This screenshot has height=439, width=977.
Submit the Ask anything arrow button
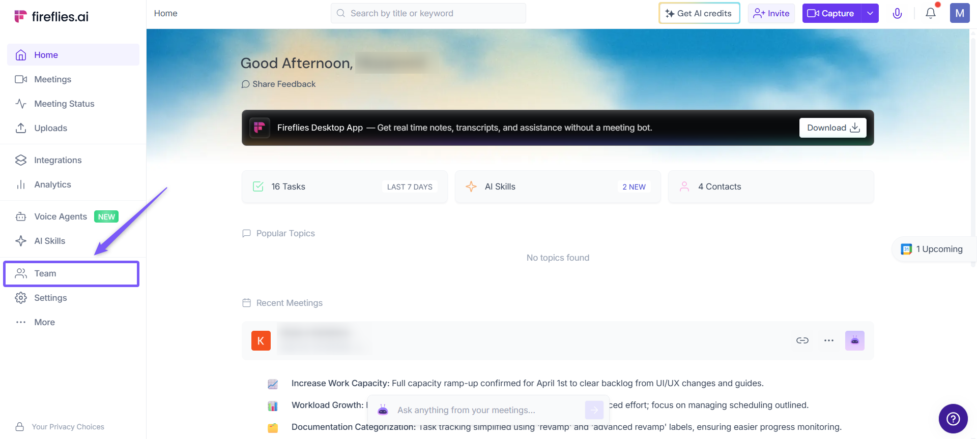click(594, 410)
